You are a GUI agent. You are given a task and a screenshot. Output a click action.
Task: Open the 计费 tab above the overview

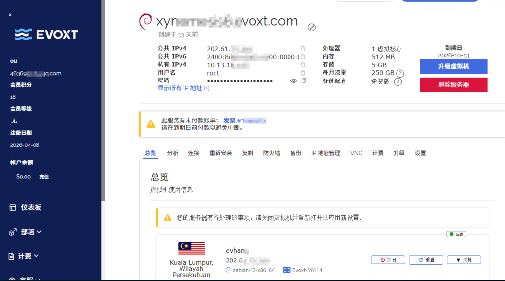(x=378, y=153)
